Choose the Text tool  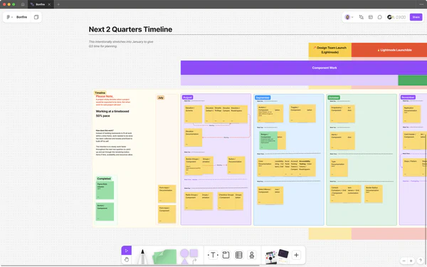click(x=213, y=255)
